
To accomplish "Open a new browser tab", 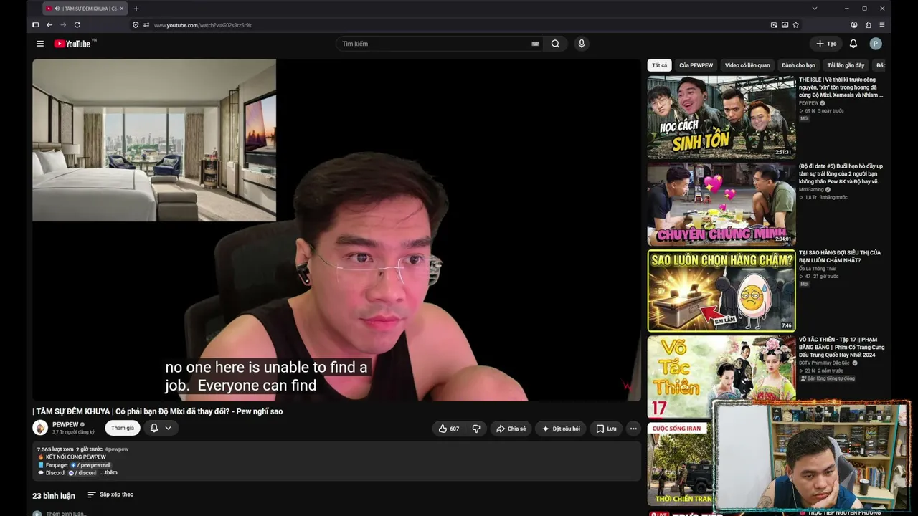I will [136, 9].
